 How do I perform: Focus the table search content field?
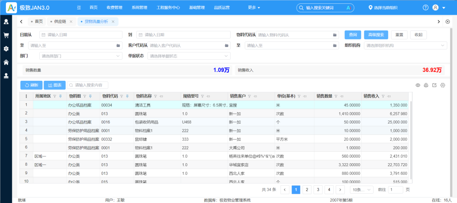pyautogui.click(x=88, y=85)
